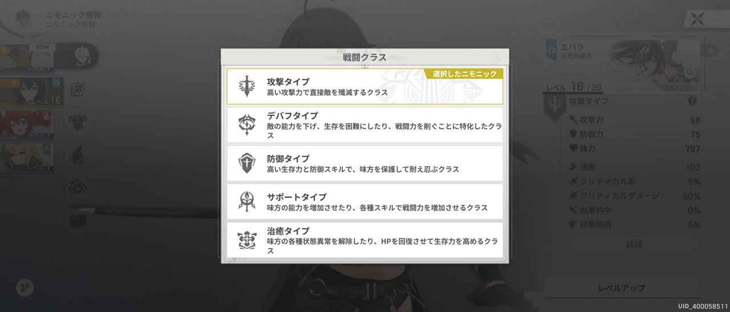Click the magnifier on エバラ portrait

691,72
